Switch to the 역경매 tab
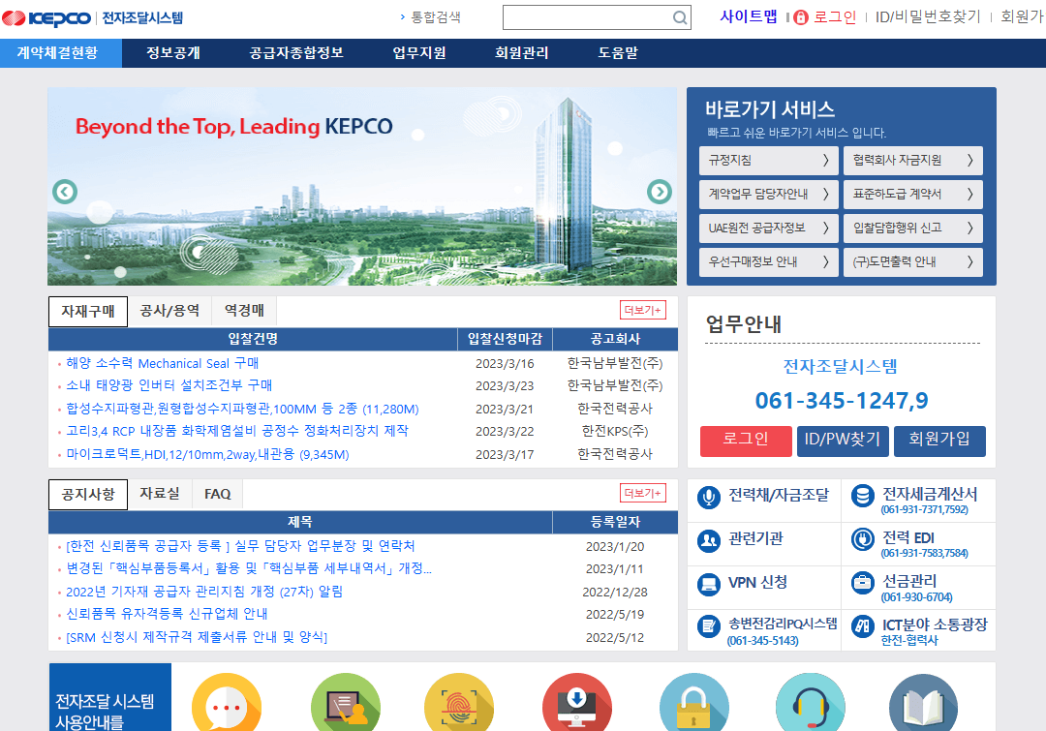Viewport: 1046px width, 731px height. (244, 311)
